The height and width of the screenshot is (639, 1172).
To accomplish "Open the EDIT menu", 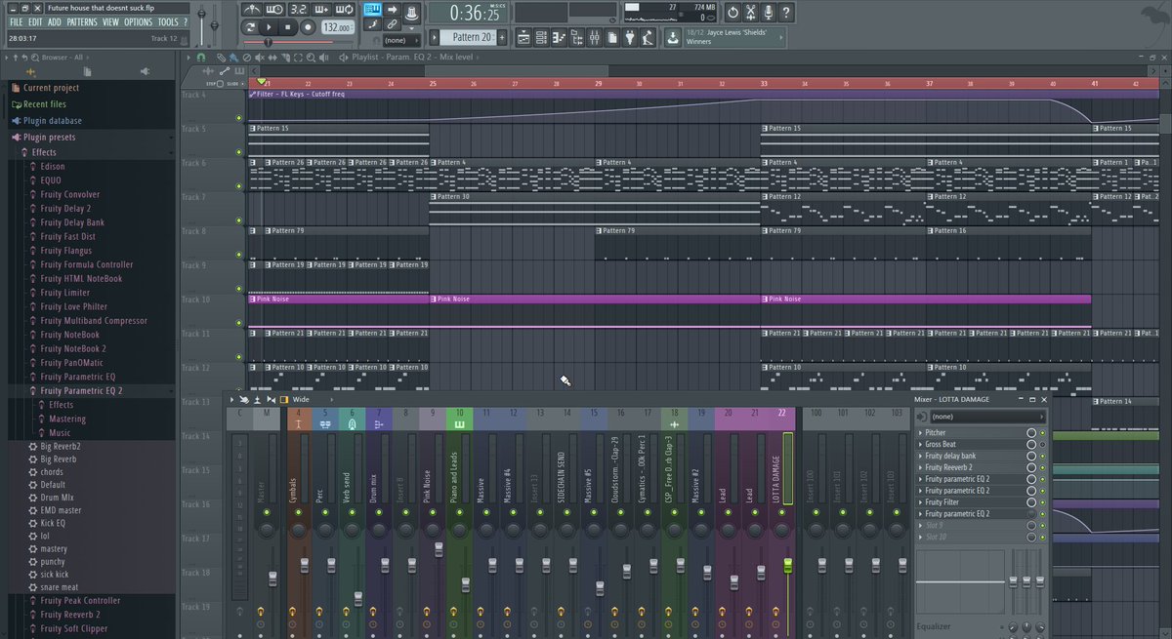I will 35,22.
